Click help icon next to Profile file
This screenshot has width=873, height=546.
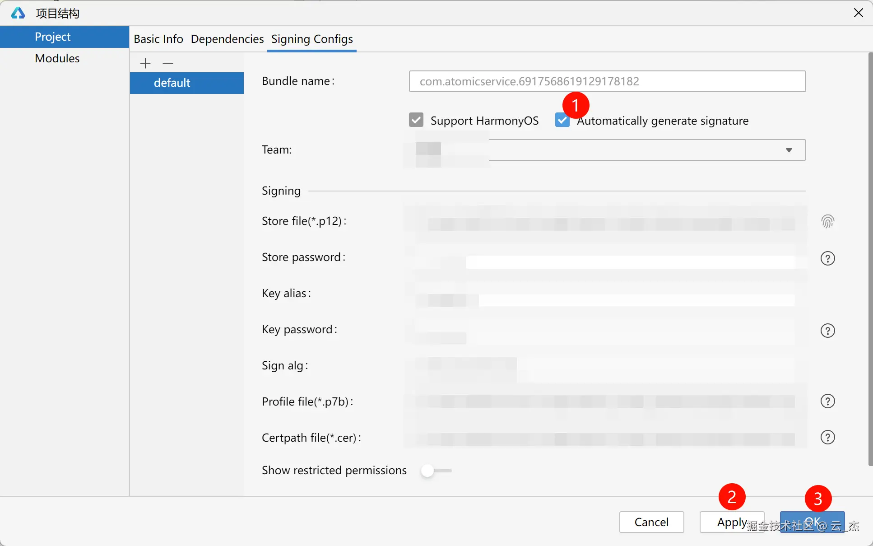point(827,401)
